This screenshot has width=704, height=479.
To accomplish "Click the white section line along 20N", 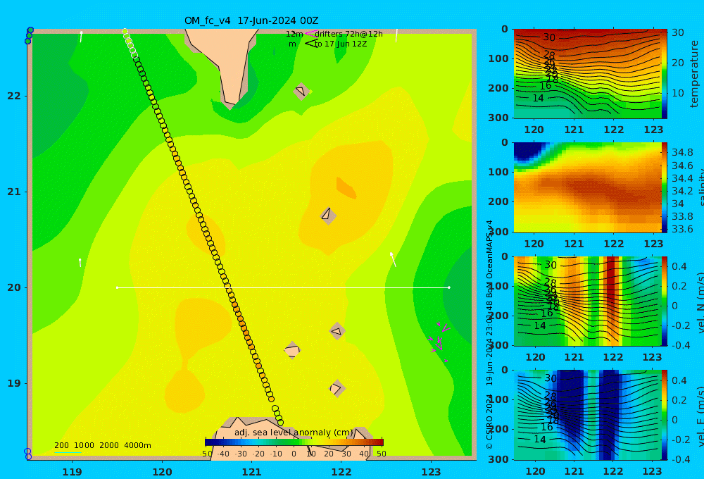I will (283, 287).
